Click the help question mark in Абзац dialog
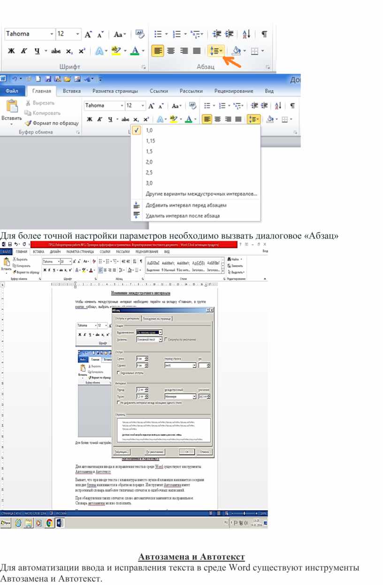This screenshot has height=585, width=383. (x=207, y=311)
